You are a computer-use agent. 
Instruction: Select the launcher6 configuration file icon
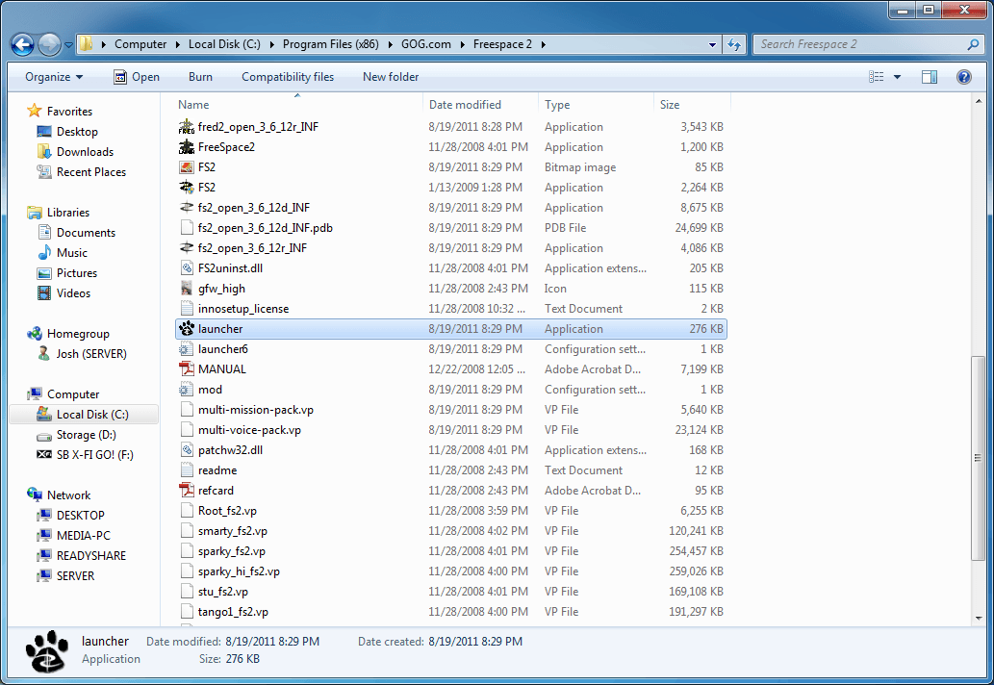point(187,349)
